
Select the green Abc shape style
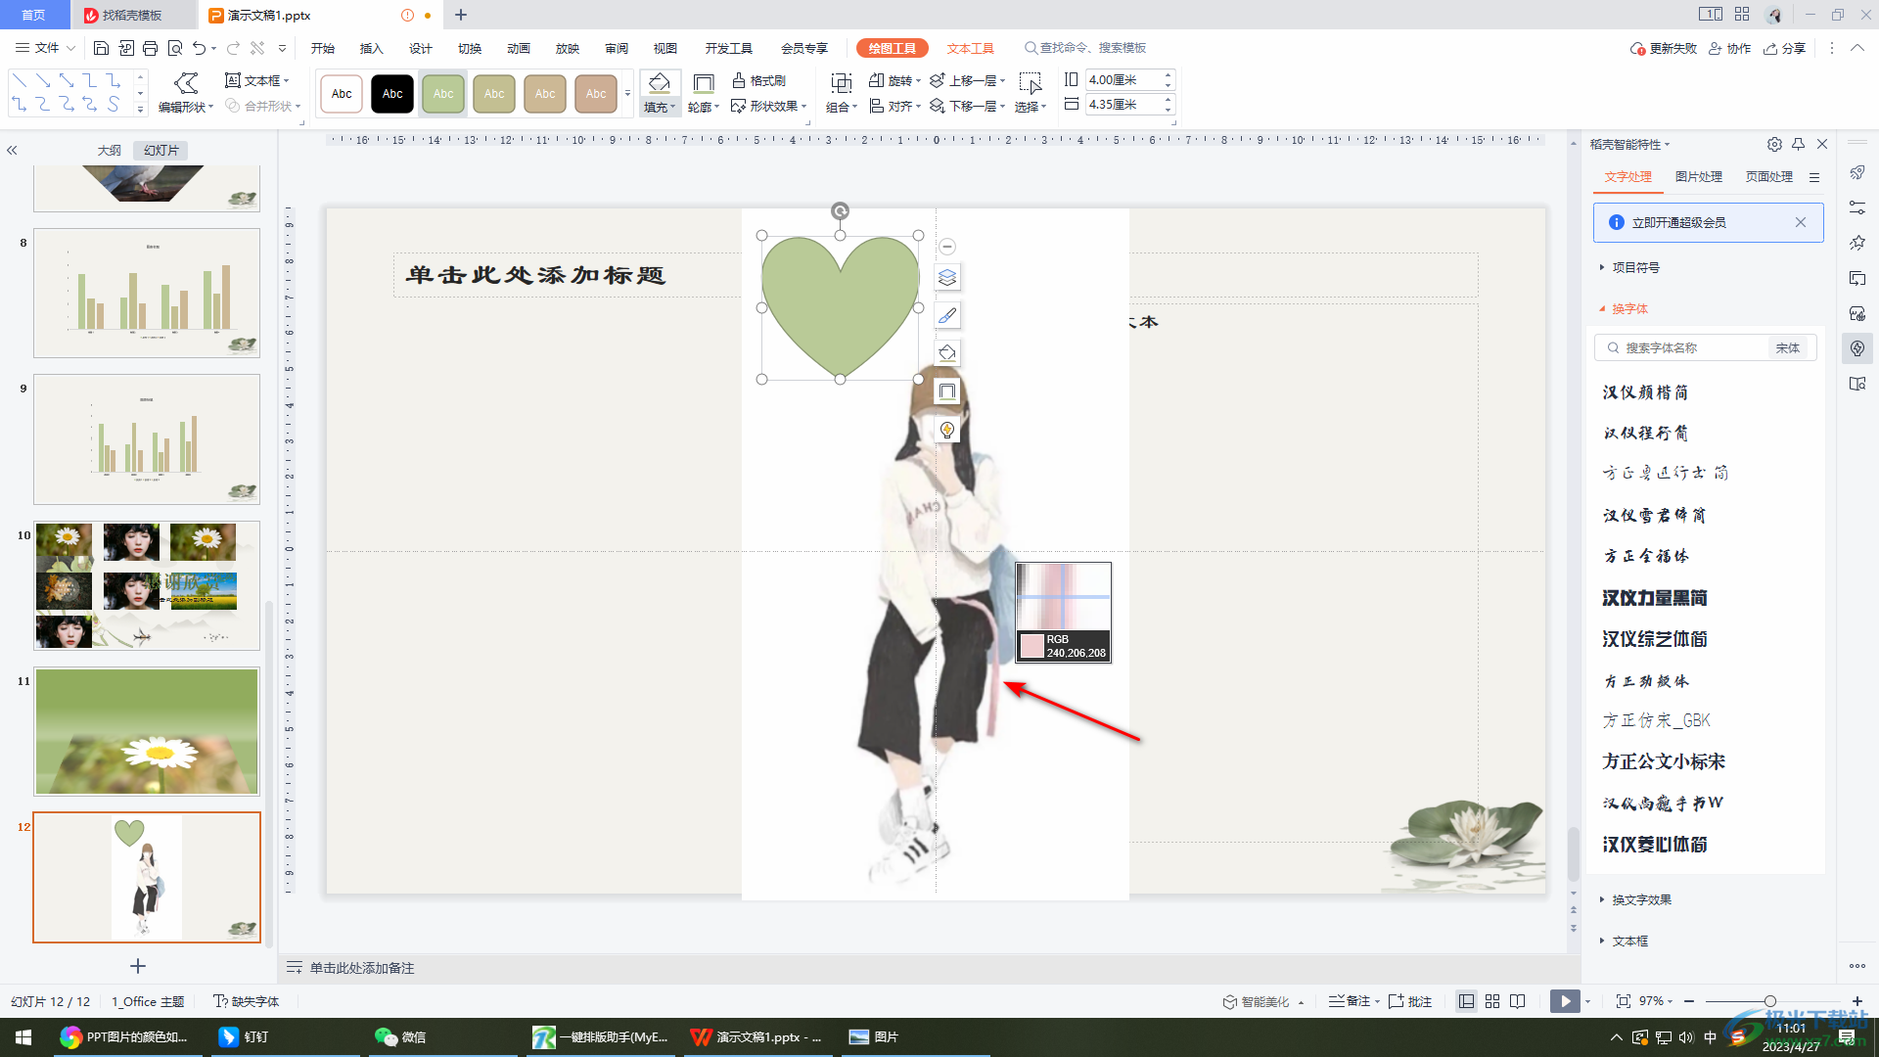click(443, 94)
